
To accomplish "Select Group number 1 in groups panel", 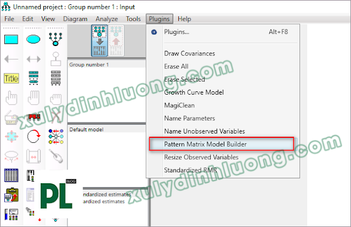I will 88,65.
